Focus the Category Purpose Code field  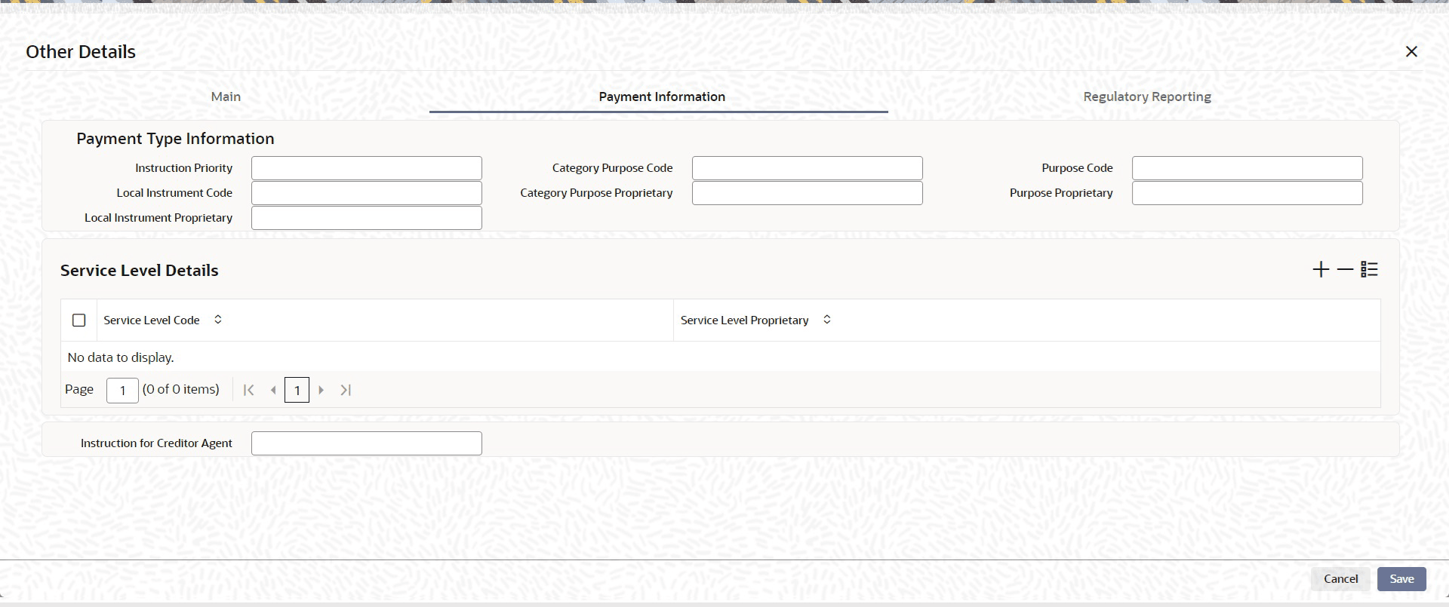pos(808,168)
